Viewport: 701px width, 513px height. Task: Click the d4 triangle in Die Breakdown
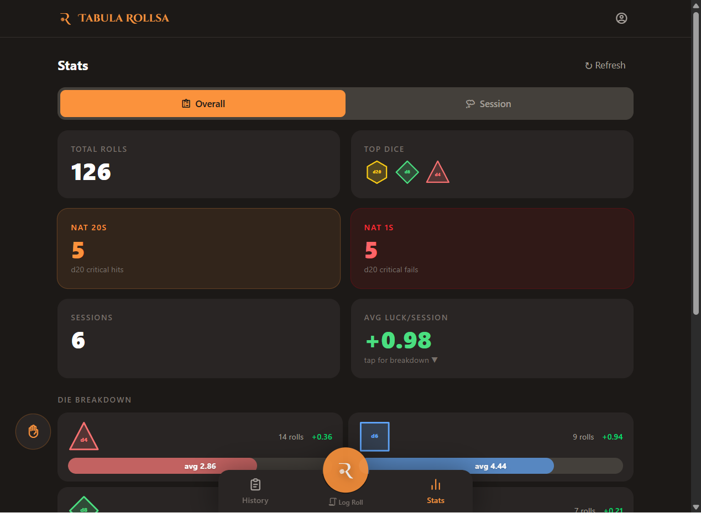pos(83,437)
